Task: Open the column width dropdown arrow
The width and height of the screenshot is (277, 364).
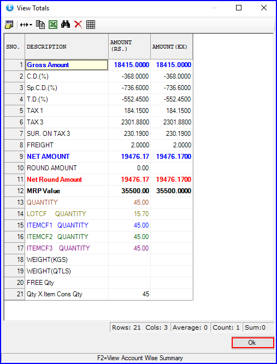Action: 31,25
